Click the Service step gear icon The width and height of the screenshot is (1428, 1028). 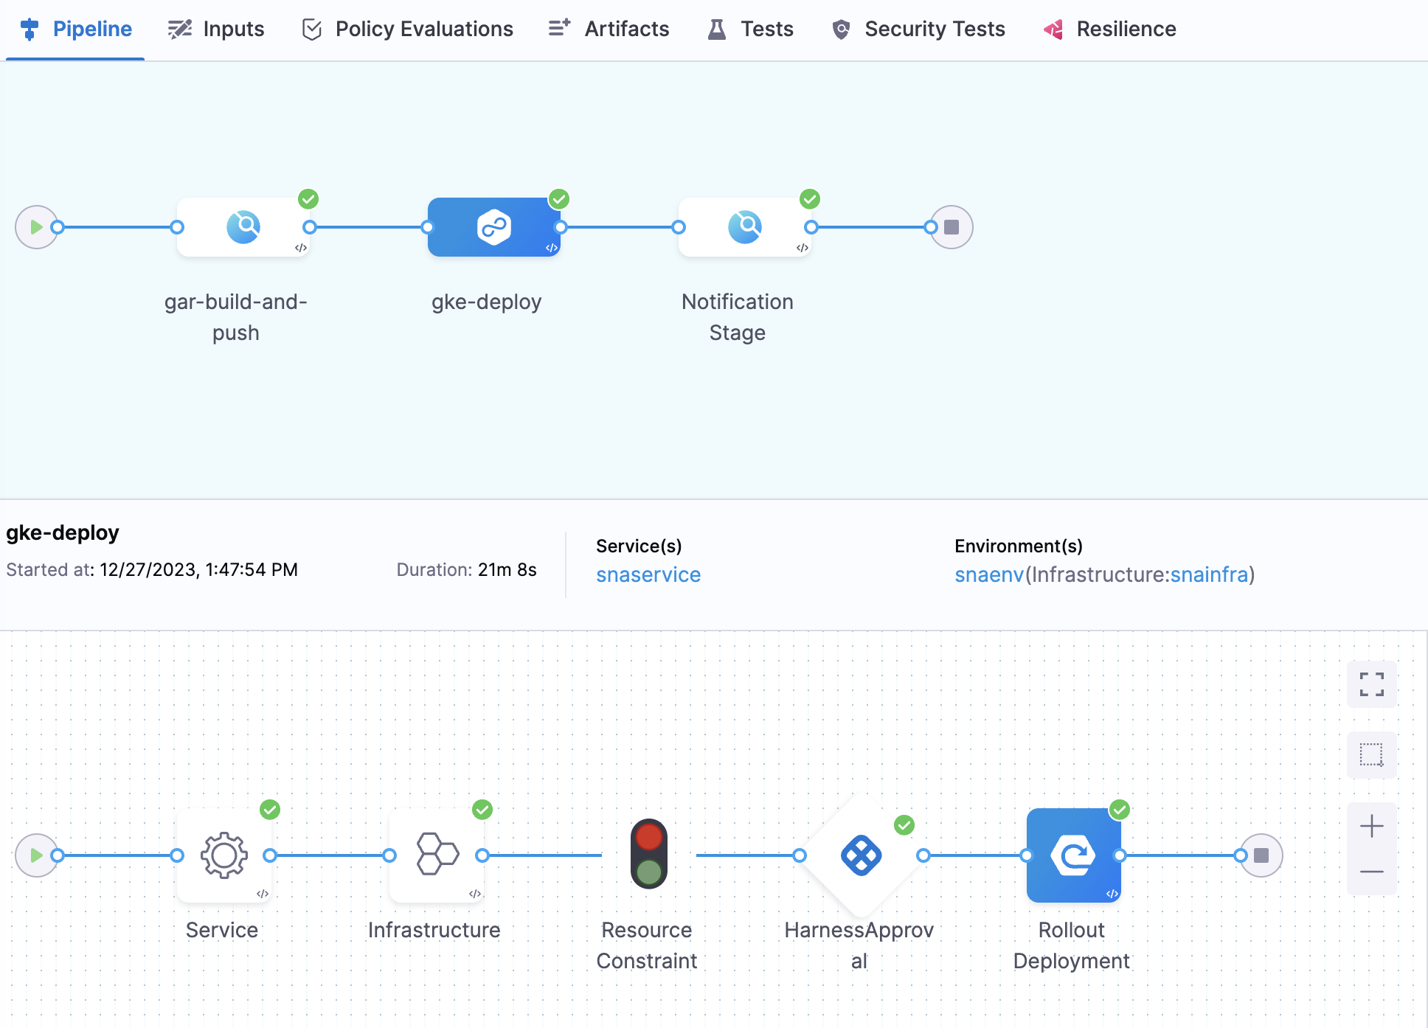tap(224, 855)
